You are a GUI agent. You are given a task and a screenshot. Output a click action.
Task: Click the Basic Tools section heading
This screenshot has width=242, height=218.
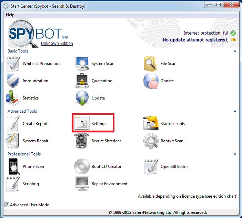pos(18,51)
